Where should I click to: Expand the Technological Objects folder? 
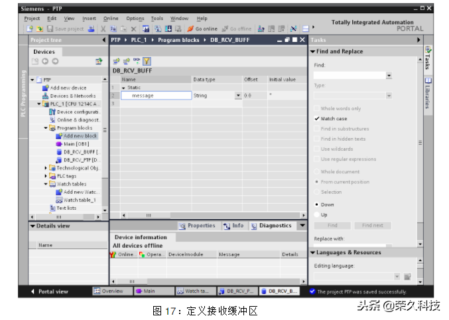click(46, 168)
